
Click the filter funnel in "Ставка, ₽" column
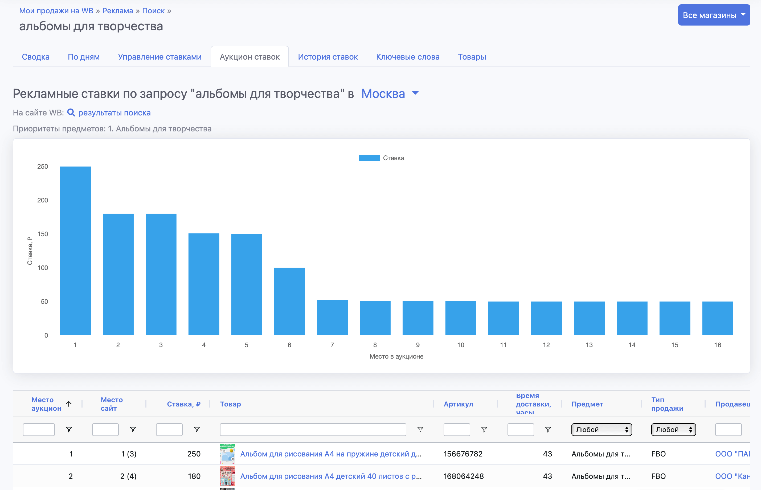(197, 429)
